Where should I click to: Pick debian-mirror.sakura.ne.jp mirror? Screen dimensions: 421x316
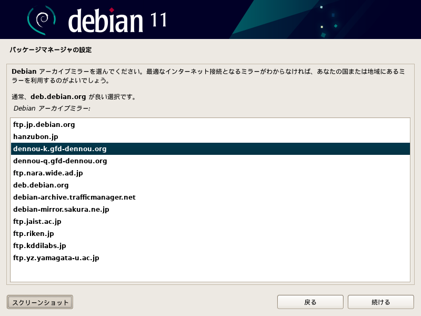210,209
